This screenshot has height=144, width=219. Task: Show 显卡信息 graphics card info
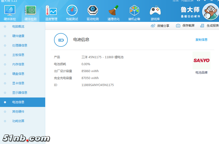[18, 83]
